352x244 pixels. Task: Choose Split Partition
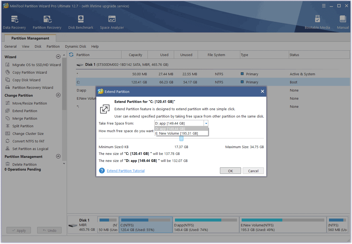point(19,126)
